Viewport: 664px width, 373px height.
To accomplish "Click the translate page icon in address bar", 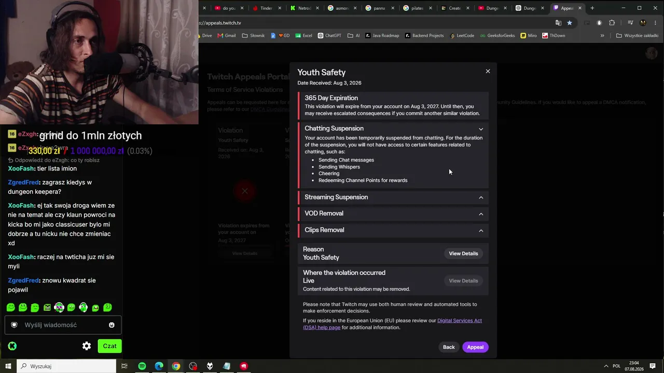I will [x=558, y=23].
